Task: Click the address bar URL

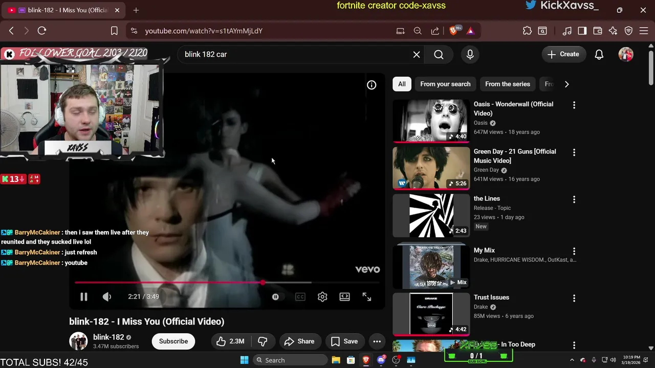Action: coord(204,31)
